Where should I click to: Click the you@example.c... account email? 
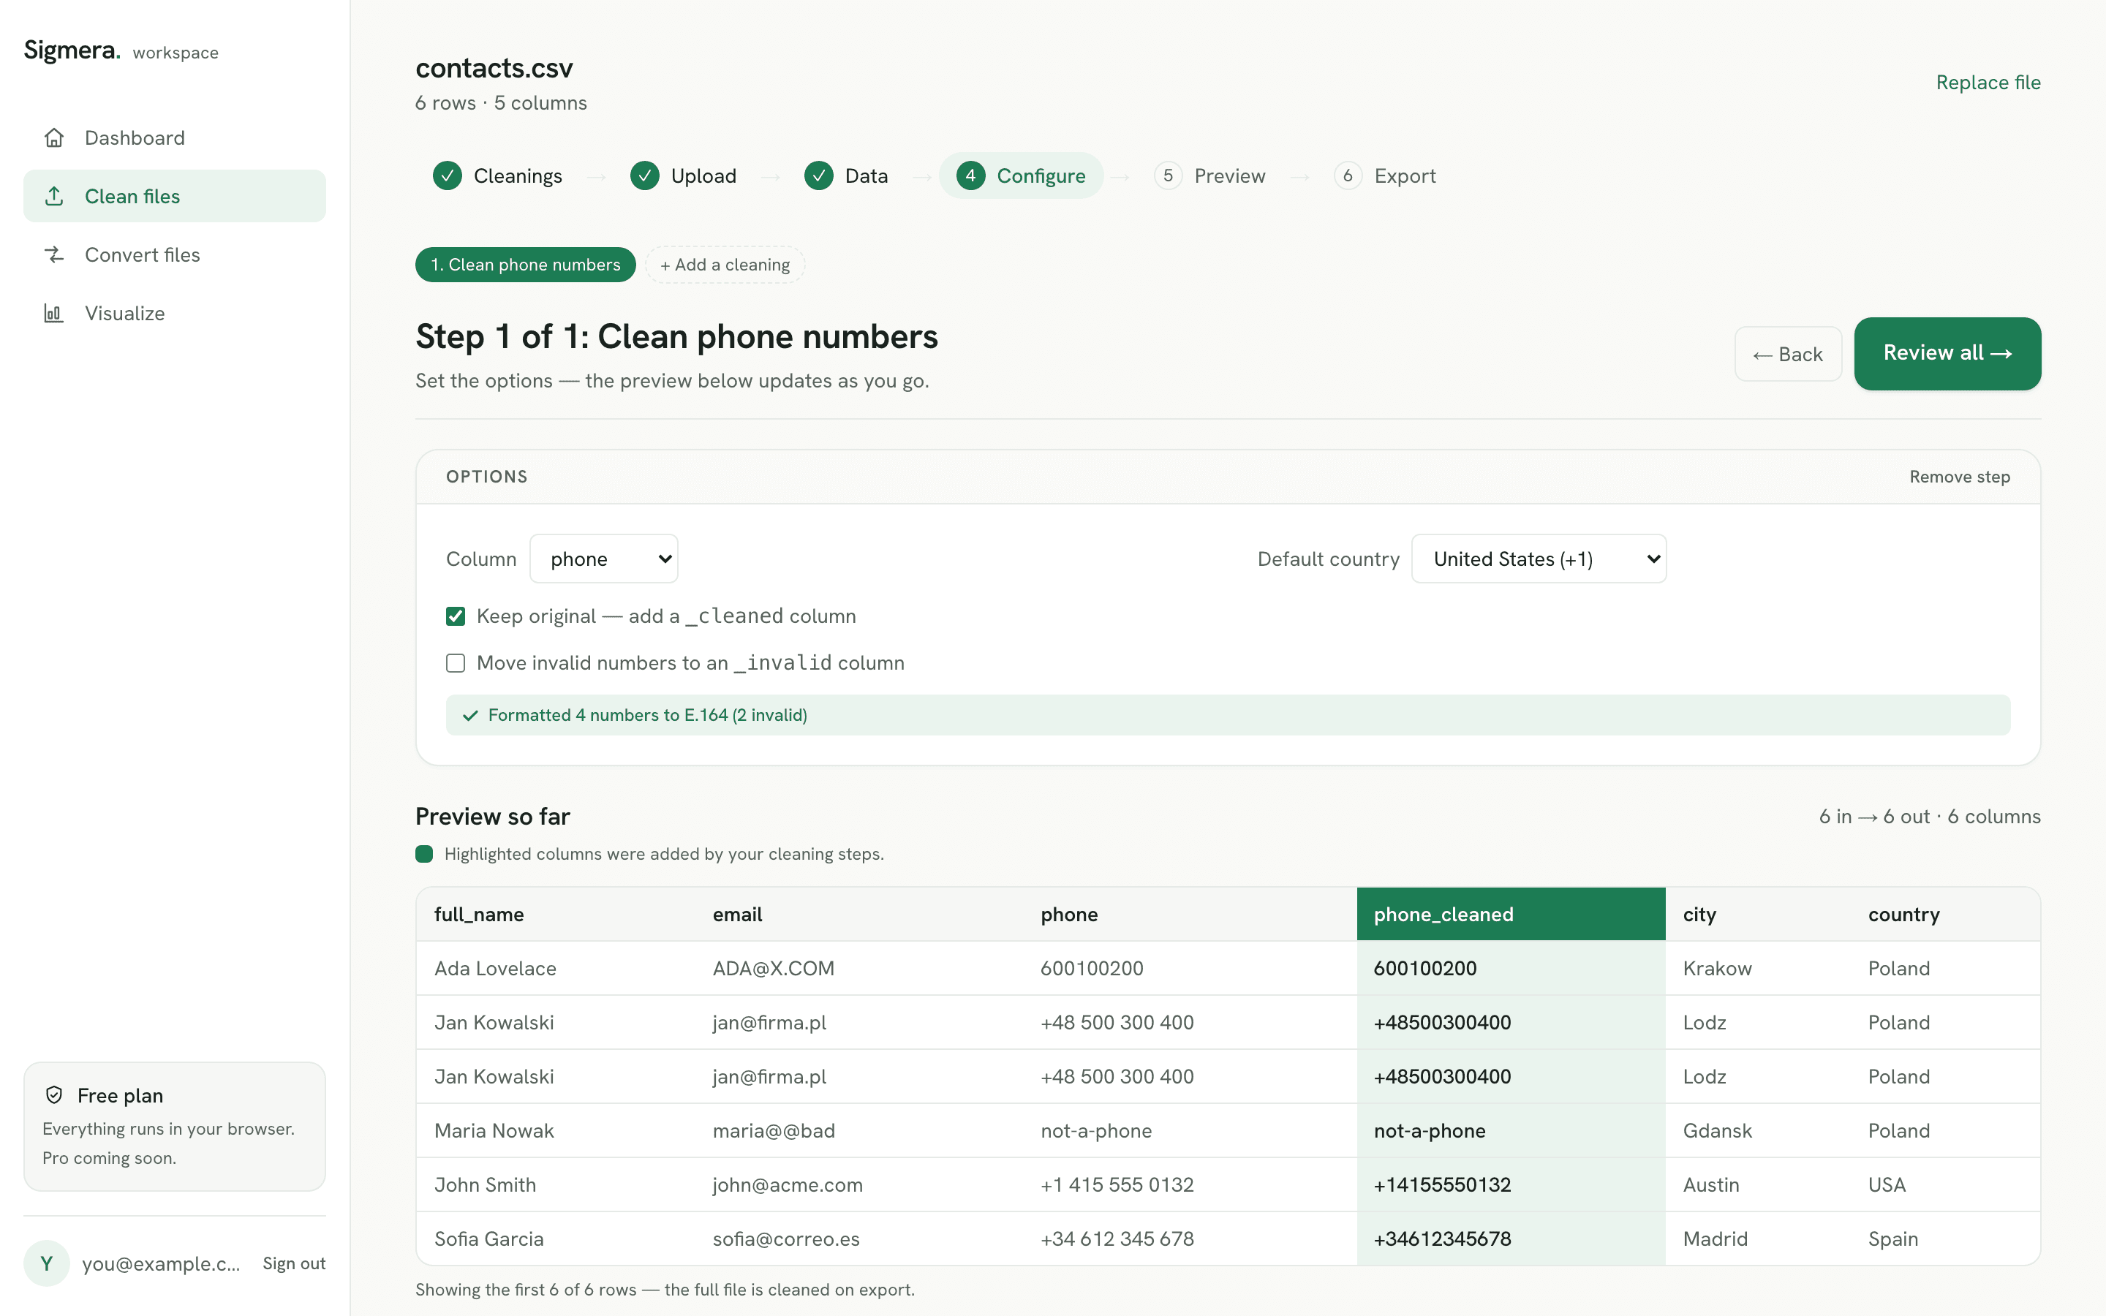161,1263
